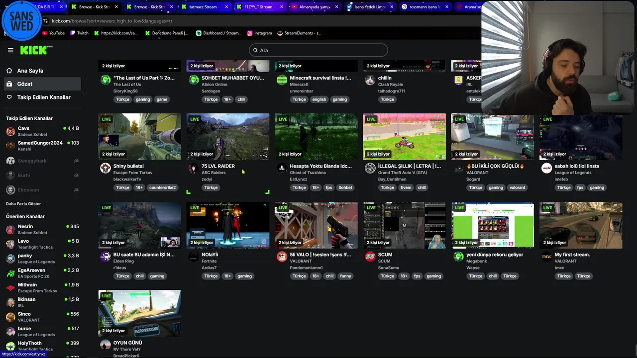Select Ana Sayfa in sidebar
The width and height of the screenshot is (637, 358).
pyautogui.click(x=42, y=71)
